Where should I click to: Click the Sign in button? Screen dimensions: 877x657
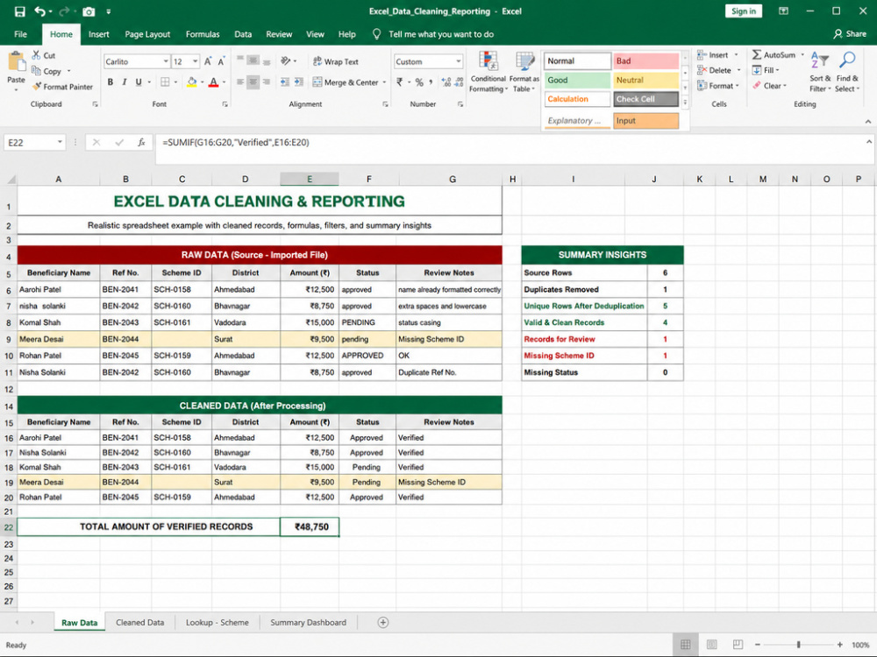click(x=744, y=11)
